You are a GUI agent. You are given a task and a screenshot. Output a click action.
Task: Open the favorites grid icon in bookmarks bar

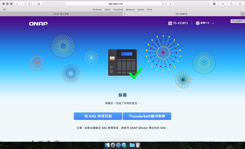tap(4, 9)
